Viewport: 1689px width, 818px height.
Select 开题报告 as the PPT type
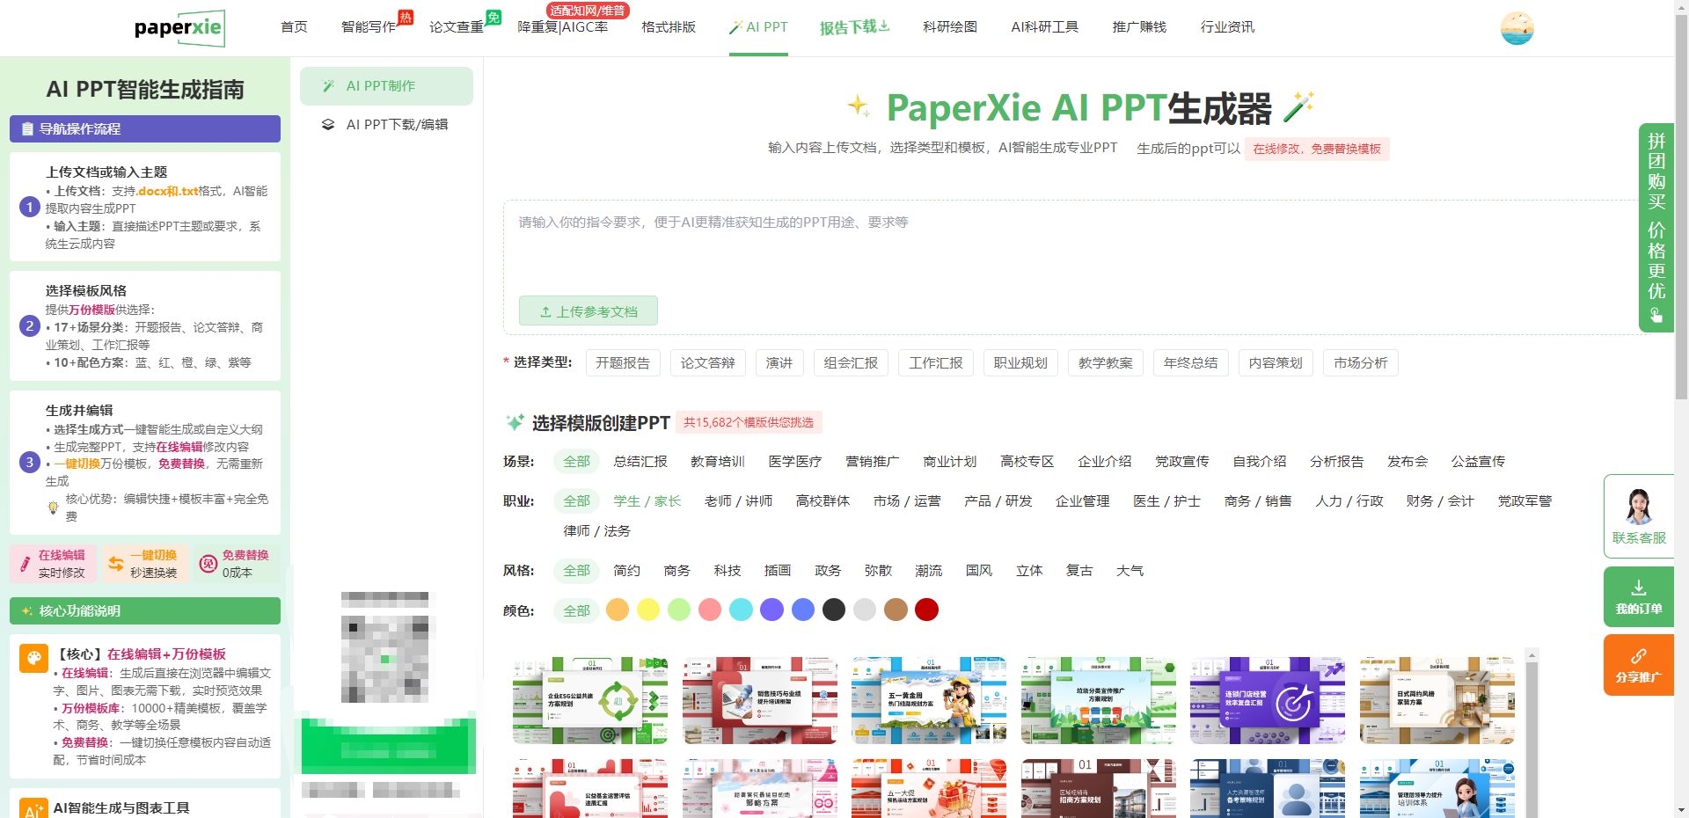click(623, 363)
